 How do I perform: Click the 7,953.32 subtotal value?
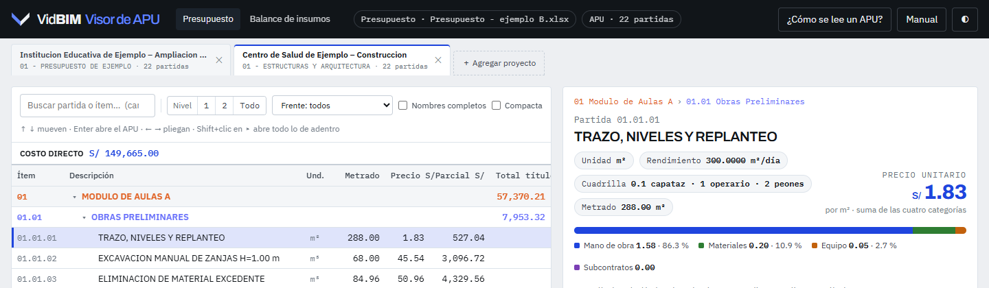[523, 217]
